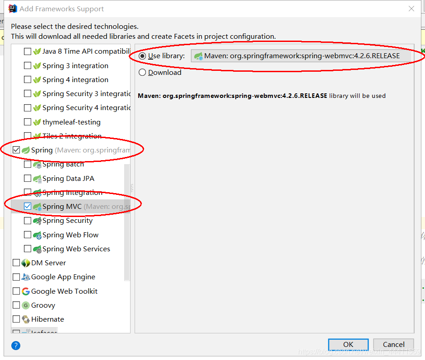Check the Spring 4 integration checkbox
The height and width of the screenshot is (360, 425).
[28, 80]
